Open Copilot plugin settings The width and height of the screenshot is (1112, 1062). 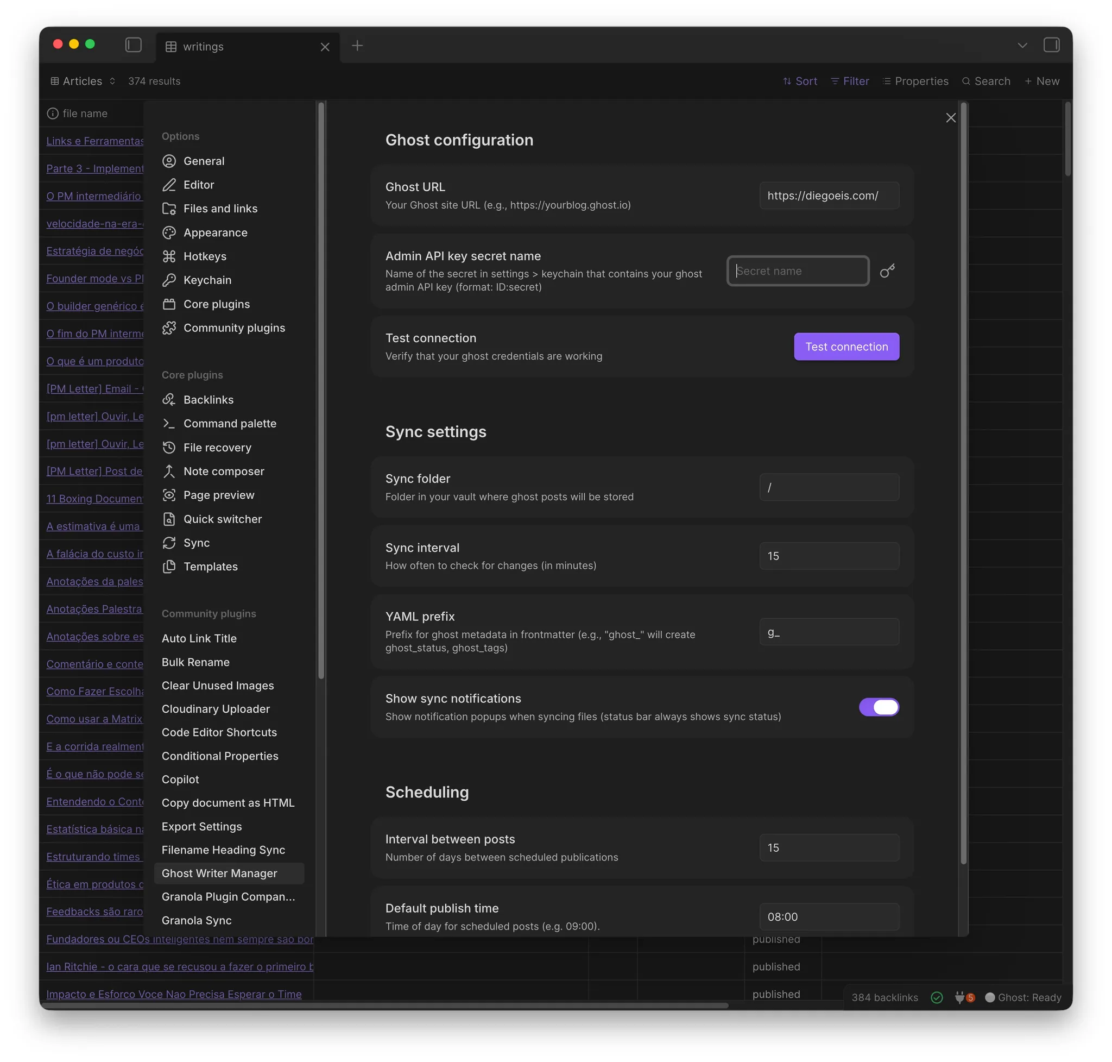[x=229, y=780]
